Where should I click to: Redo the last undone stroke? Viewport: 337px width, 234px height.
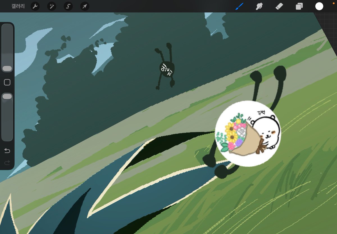(7, 162)
